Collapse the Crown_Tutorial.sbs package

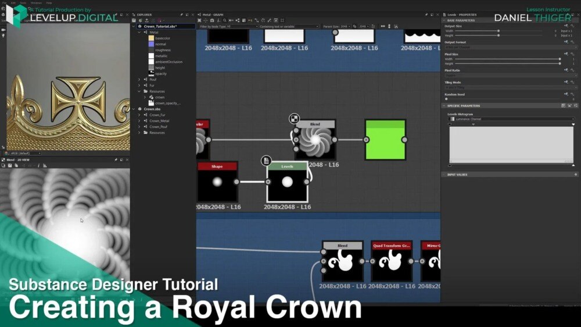click(134, 26)
